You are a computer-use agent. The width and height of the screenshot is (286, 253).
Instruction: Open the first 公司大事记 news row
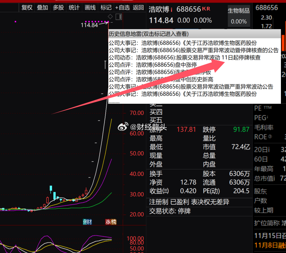[x=182, y=43]
